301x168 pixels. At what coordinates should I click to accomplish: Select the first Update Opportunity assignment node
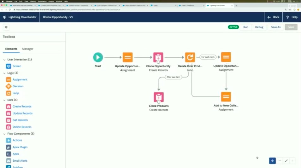click(128, 57)
